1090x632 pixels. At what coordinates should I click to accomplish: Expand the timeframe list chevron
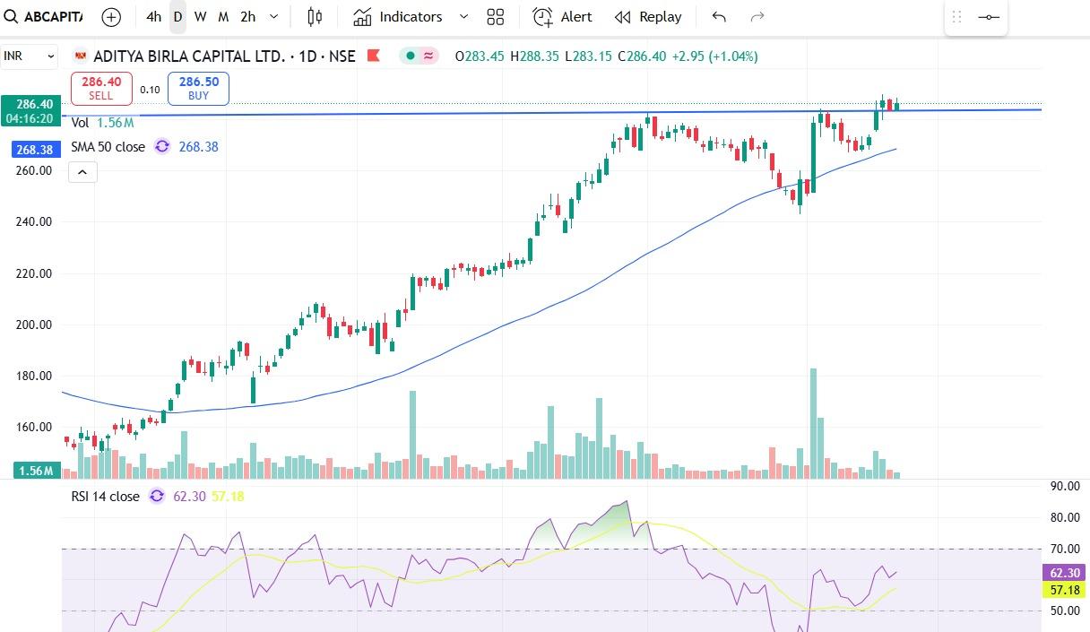[x=274, y=16]
